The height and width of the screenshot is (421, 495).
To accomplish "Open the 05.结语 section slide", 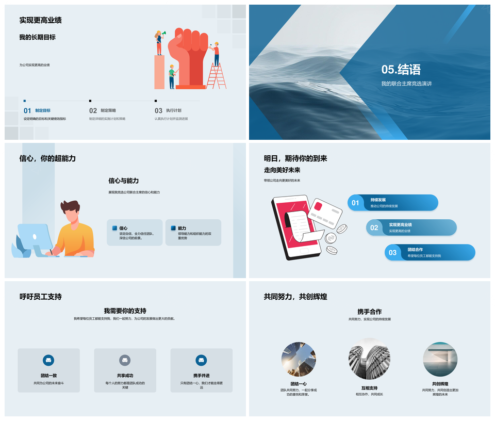I will tap(369, 72).
